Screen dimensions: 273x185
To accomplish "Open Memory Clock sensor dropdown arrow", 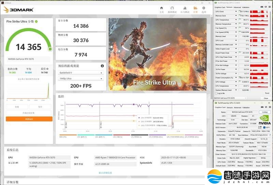I will [236, 16].
